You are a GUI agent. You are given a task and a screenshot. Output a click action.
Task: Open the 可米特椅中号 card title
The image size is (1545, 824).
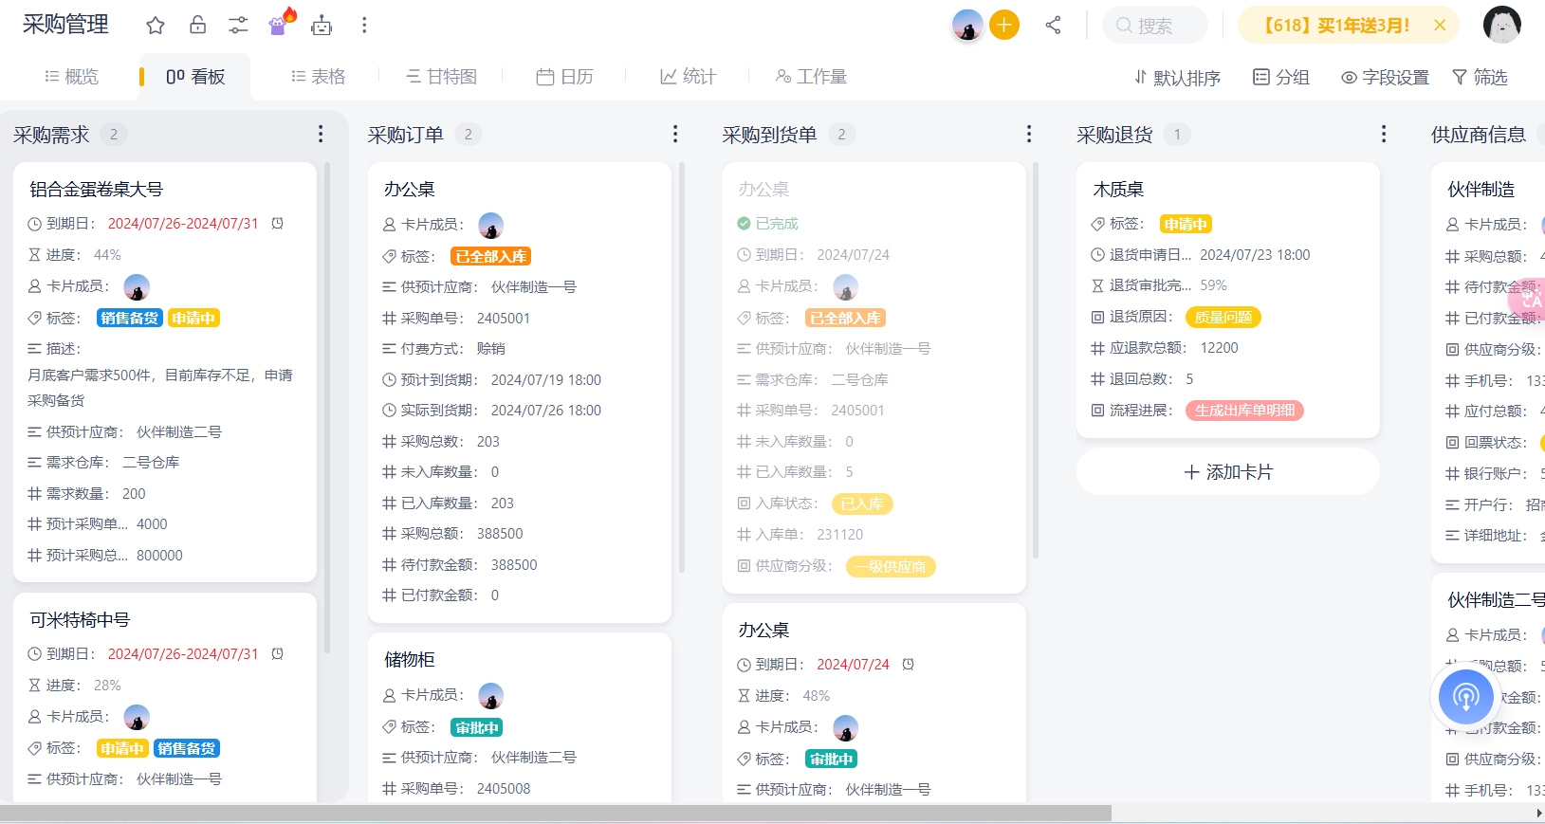[x=80, y=620]
